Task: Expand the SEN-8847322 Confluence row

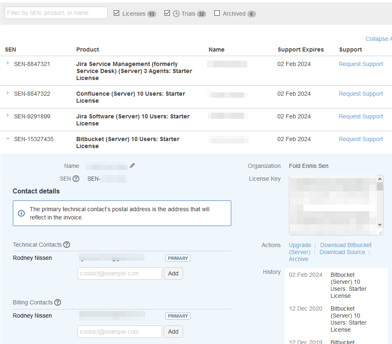Action: tap(8, 93)
